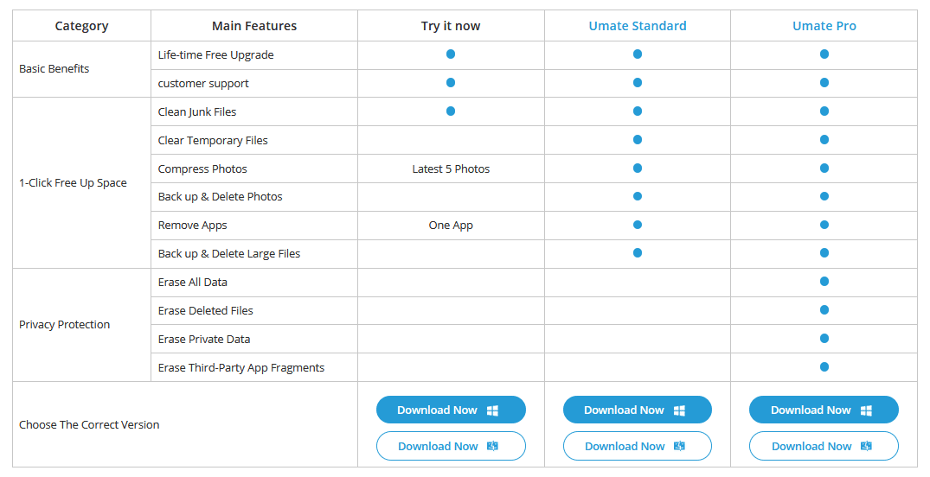Click Mac icon in Try it now download
930x477 pixels.
point(492,446)
